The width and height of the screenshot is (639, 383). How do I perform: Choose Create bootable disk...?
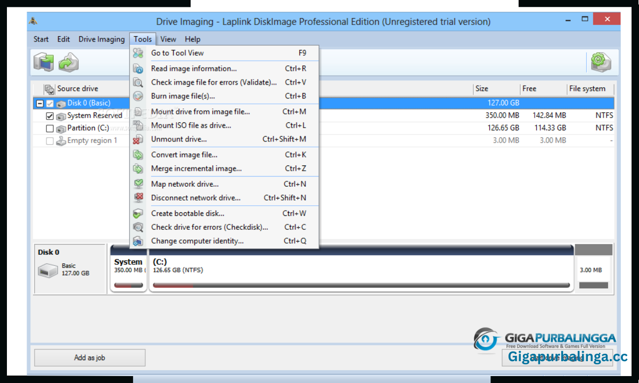224,213
